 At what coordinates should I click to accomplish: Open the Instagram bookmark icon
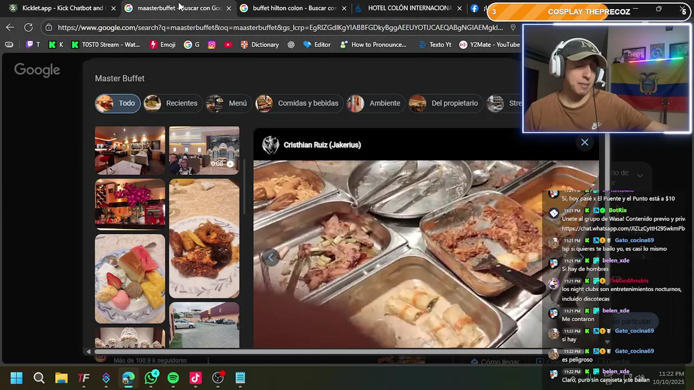(212, 44)
